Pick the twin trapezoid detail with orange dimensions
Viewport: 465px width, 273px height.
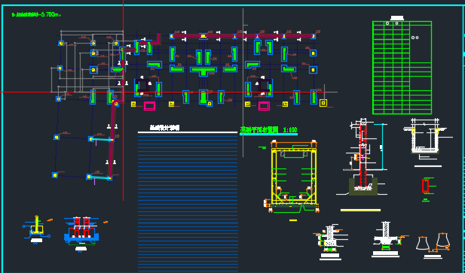(x=433, y=242)
